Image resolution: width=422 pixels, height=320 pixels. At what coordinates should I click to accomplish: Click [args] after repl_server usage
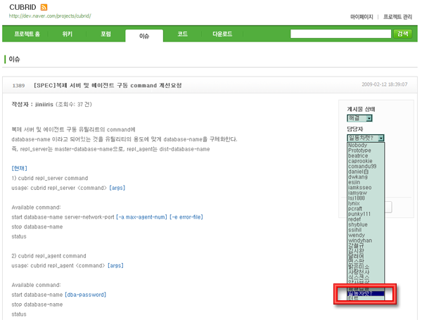117,188
